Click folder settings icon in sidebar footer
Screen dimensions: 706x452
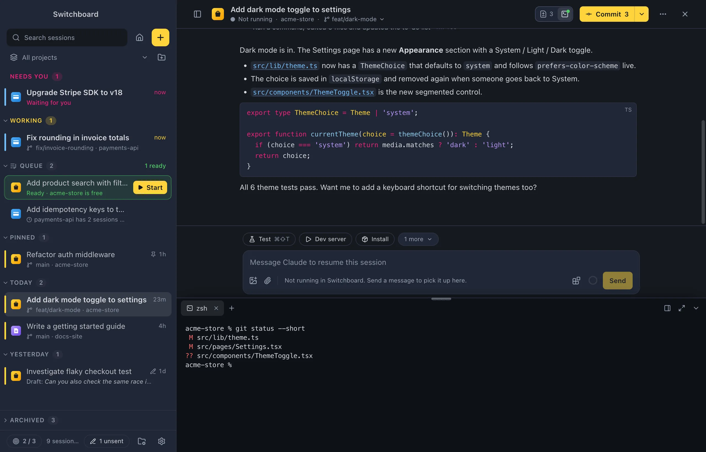[x=142, y=441]
